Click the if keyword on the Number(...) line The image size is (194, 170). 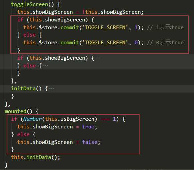(x=14, y=119)
